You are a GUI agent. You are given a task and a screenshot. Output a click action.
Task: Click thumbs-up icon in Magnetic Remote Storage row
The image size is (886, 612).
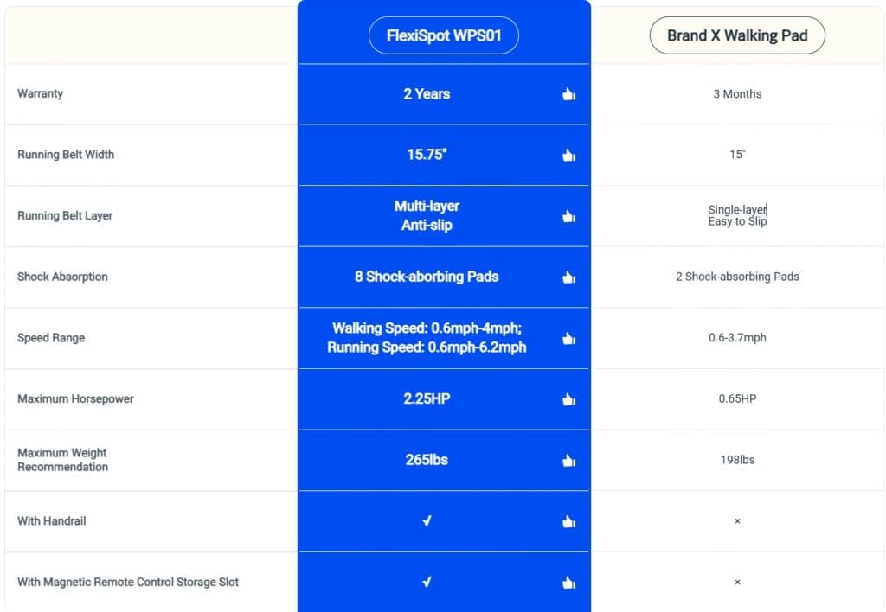[x=569, y=582]
